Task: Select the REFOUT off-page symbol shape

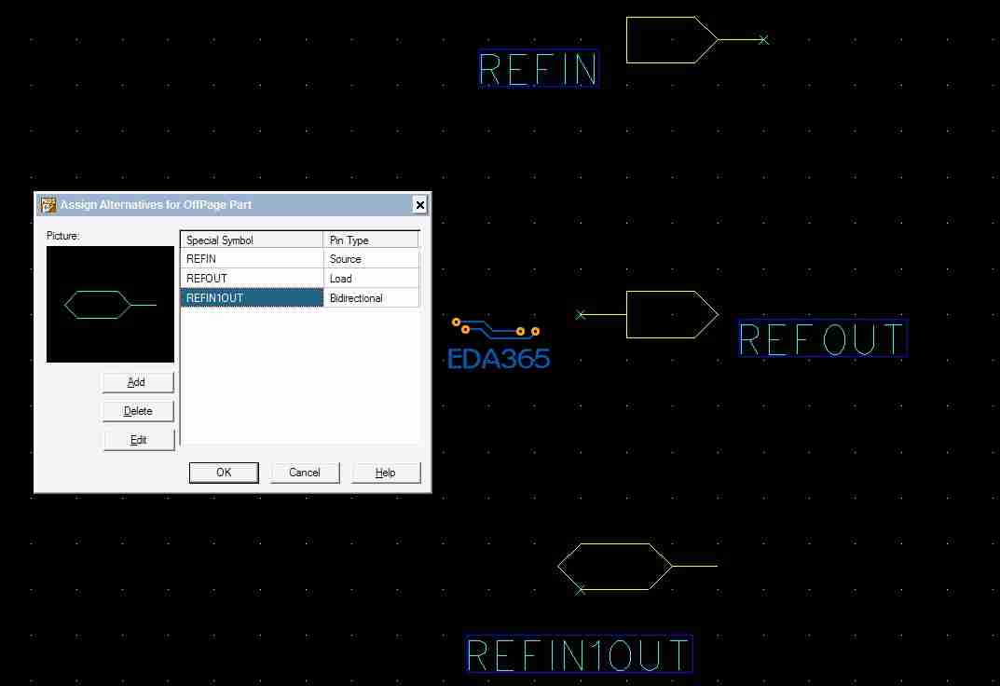Action: click(x=672, y=314)
